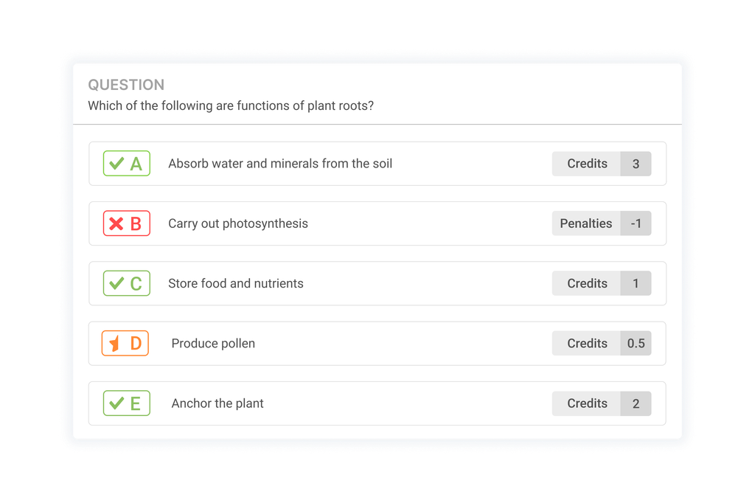This screenshot has height=503, width=755.
Task: Click the "3" credit value on answer A
Action: 636,163
